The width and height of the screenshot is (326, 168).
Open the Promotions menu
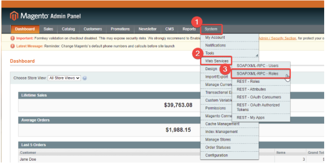[120, 29]
